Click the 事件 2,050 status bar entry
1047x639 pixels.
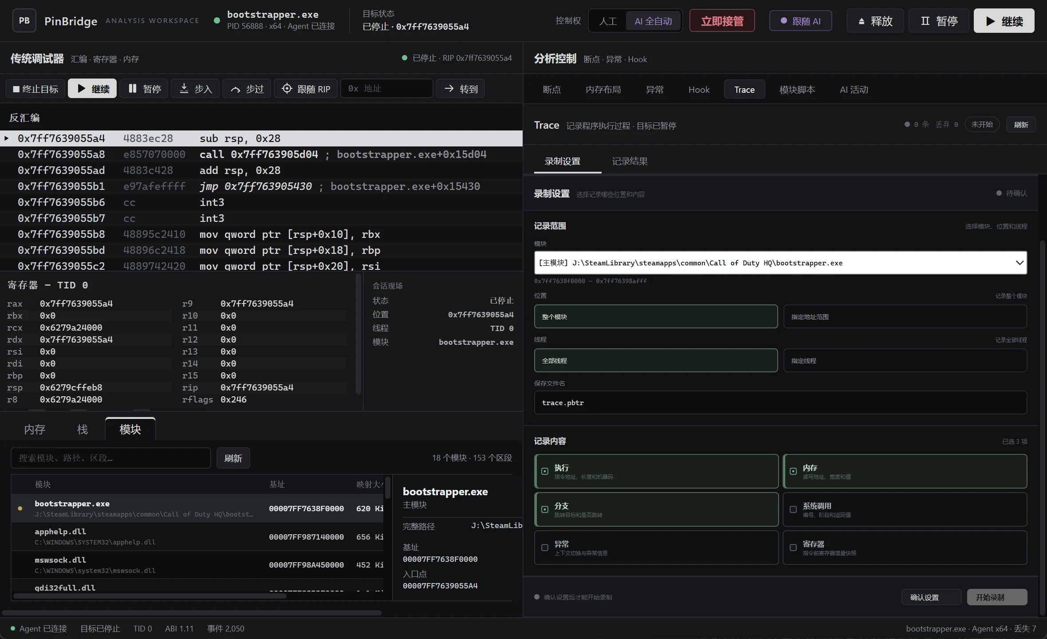click(225, 628)
